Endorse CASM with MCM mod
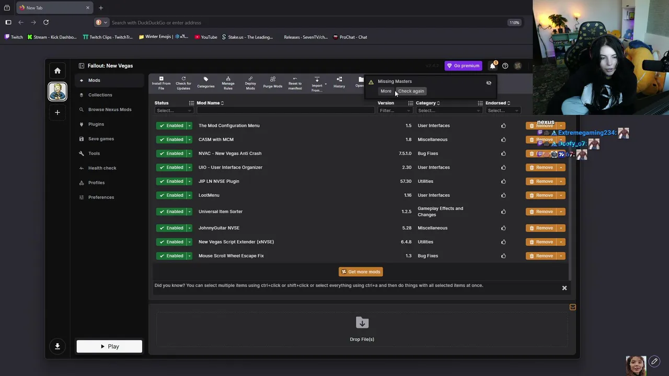The width and height of the screenshot is (669, 376). coord(503,139)
